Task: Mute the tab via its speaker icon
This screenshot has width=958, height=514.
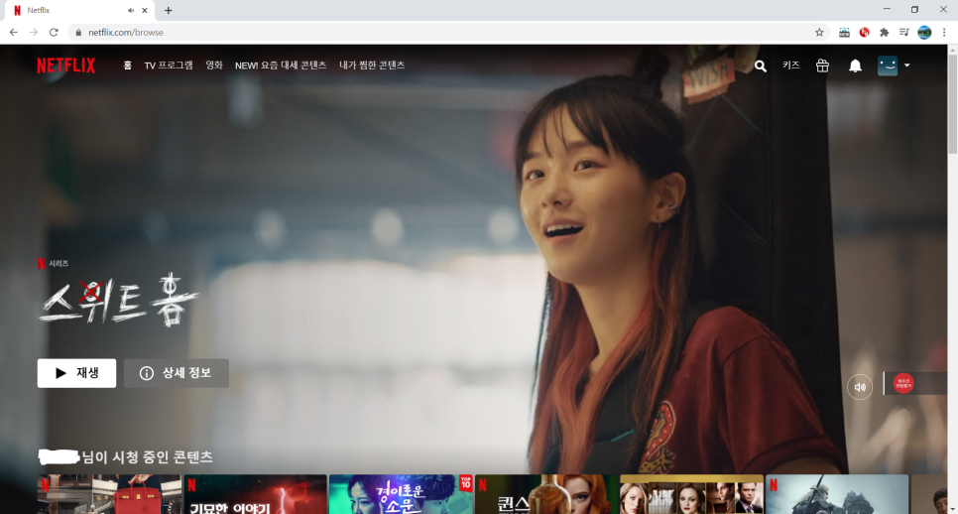Action: (x=131, y=10)
